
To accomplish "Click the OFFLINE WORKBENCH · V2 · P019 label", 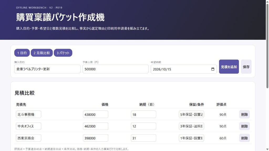I will [39, 8].
